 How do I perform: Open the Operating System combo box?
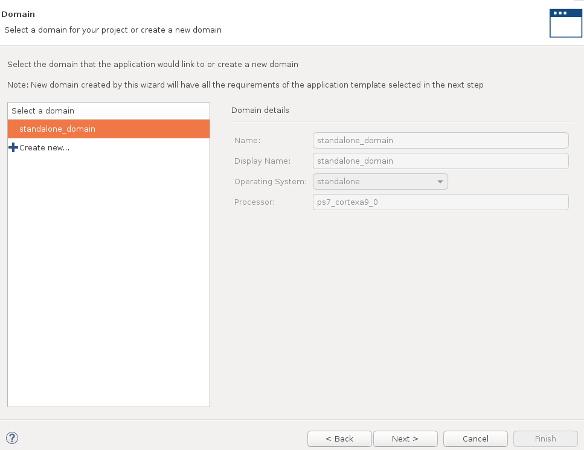[374, 182]
